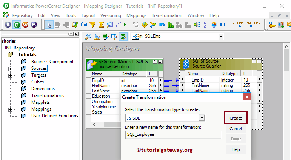Select the SQ toolbar icon

coord(222,24)
